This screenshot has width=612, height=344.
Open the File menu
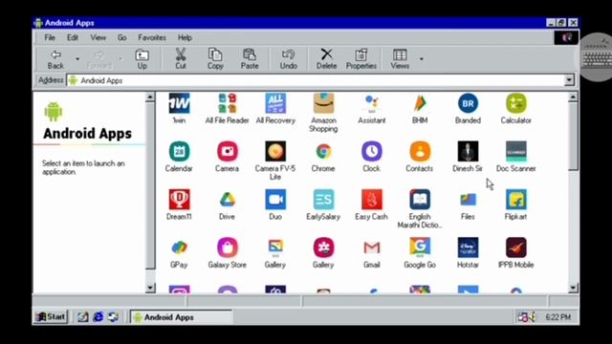[x=50, y=38]
